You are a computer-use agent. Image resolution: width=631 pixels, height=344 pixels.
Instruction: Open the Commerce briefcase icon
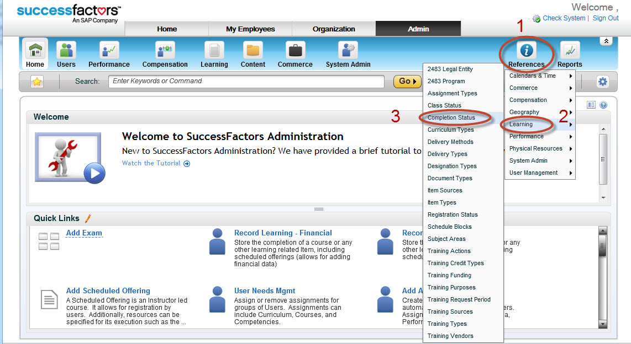click(295, 51)
